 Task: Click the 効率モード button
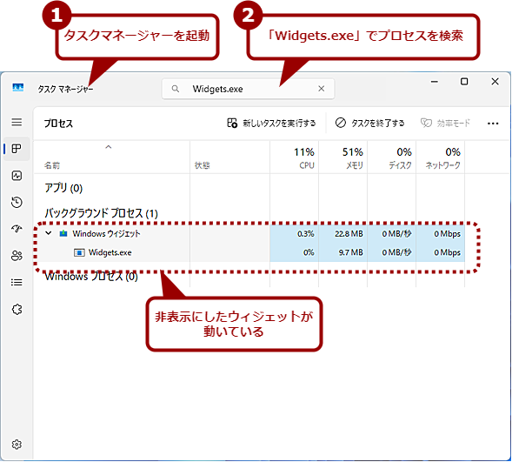coord(446,124)
